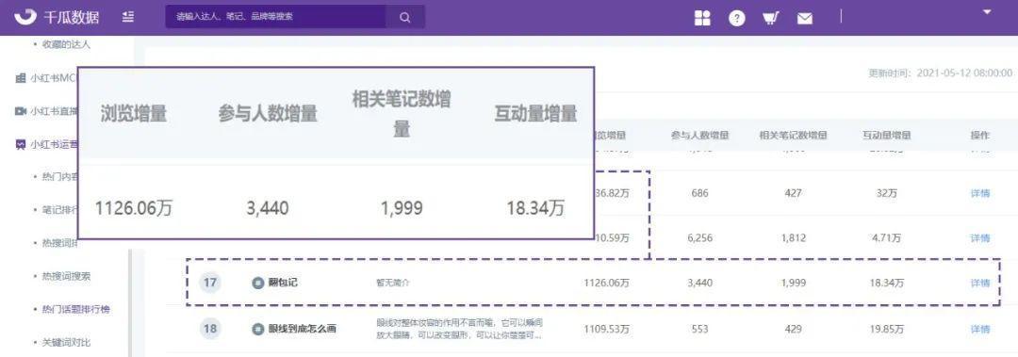Click the topic icon beside 翻包记
The image size is (1018, 357).
click(257, 283)
